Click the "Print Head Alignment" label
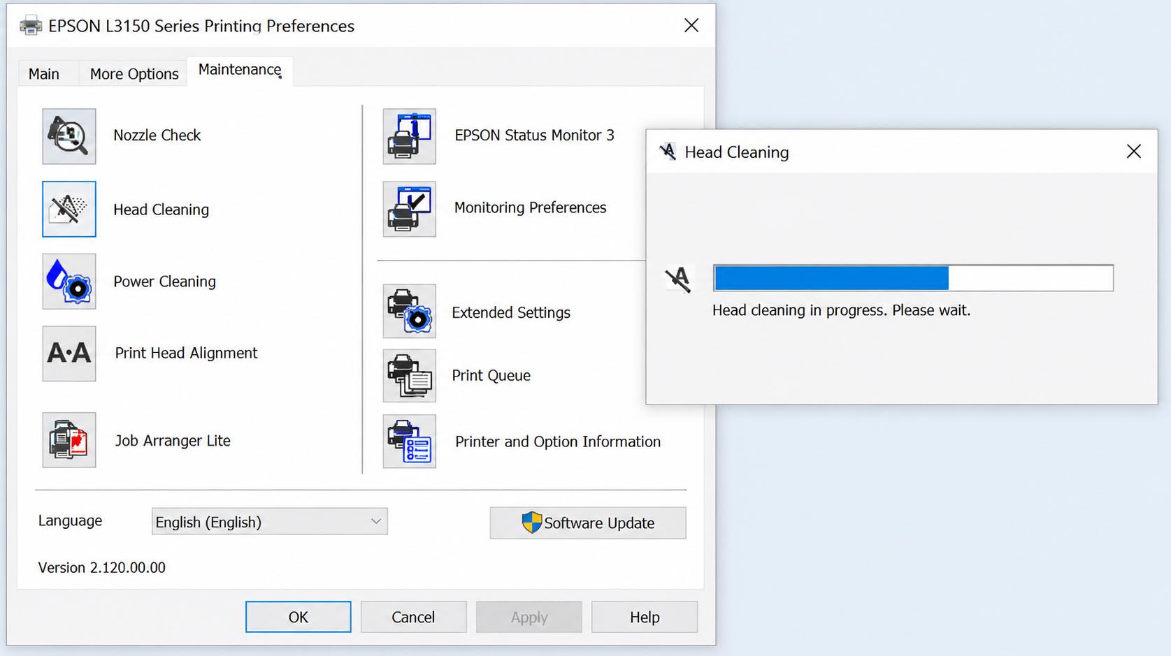This screenshot has width=1171, height=656. click(x=187, y=353)
